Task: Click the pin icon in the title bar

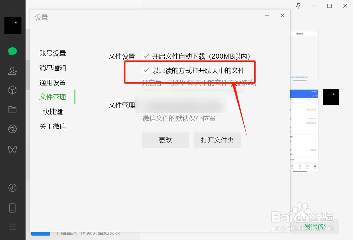Action: (298, 6)
